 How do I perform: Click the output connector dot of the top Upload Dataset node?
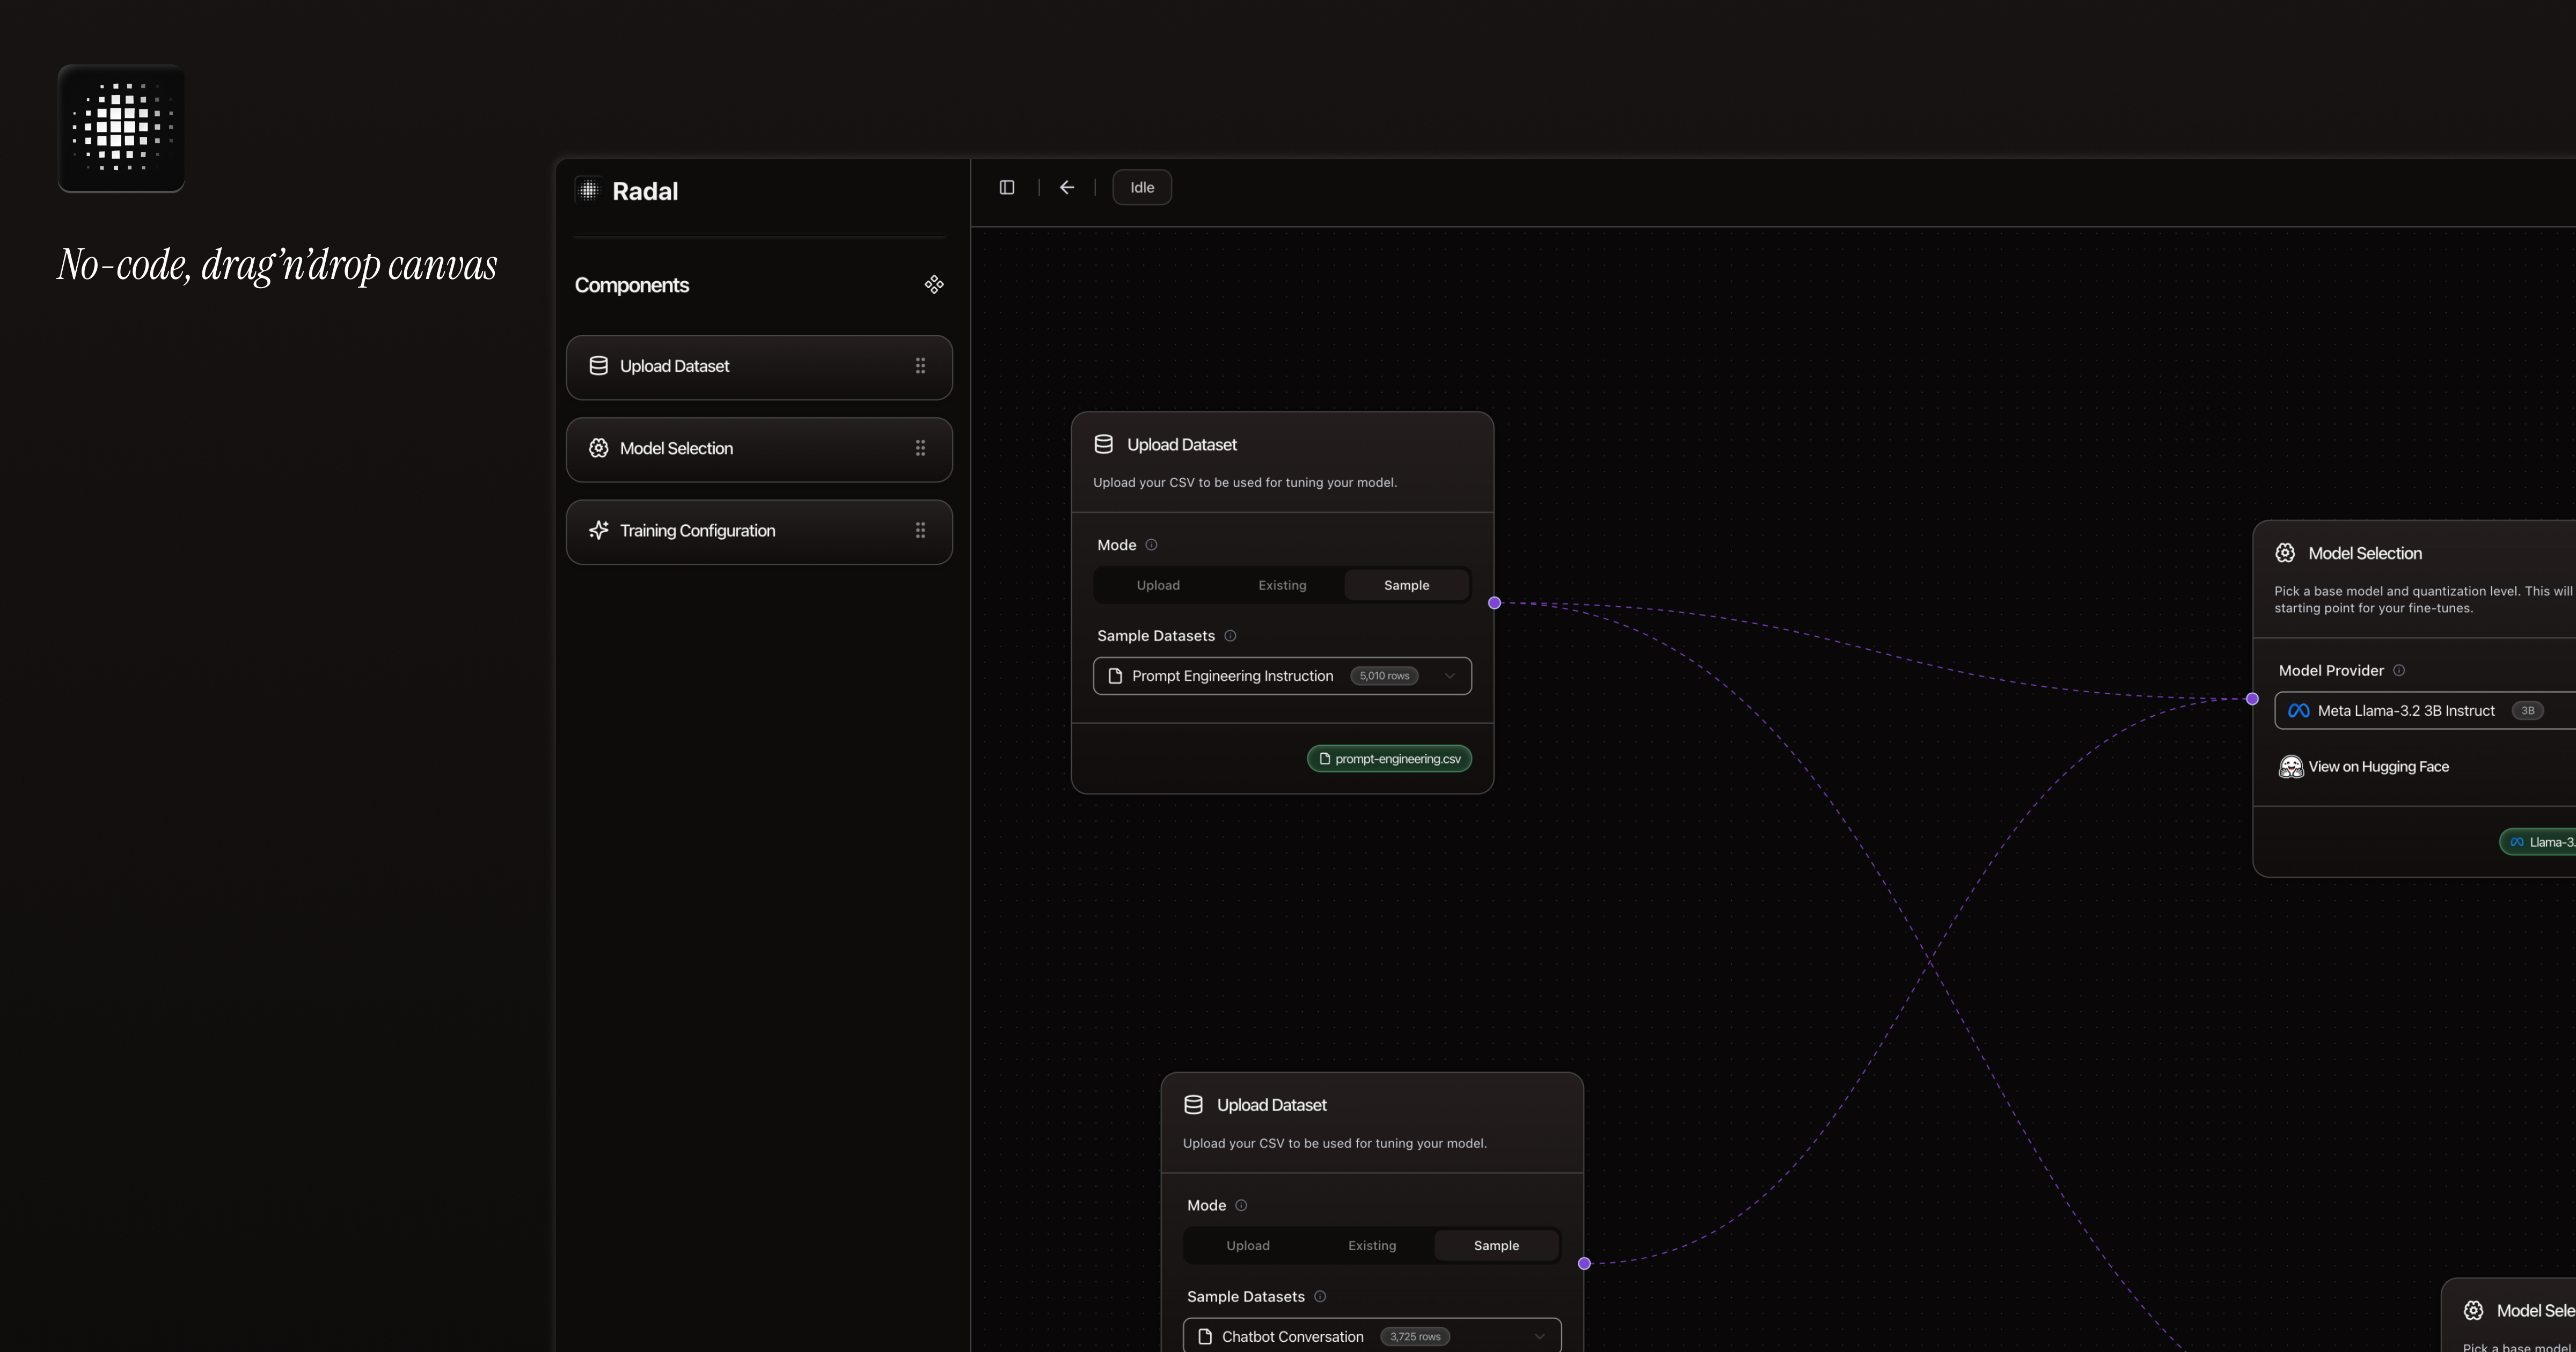[1494, 603]
